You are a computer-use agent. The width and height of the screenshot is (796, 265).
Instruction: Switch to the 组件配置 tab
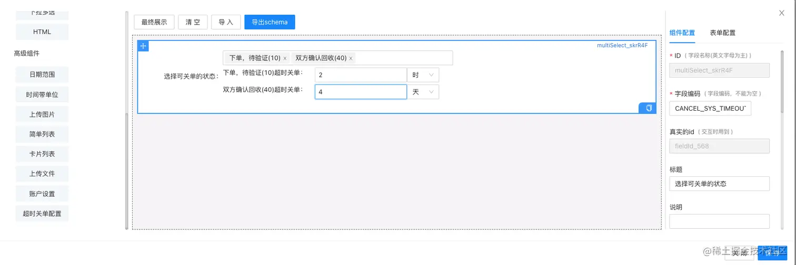coord(682,33)
